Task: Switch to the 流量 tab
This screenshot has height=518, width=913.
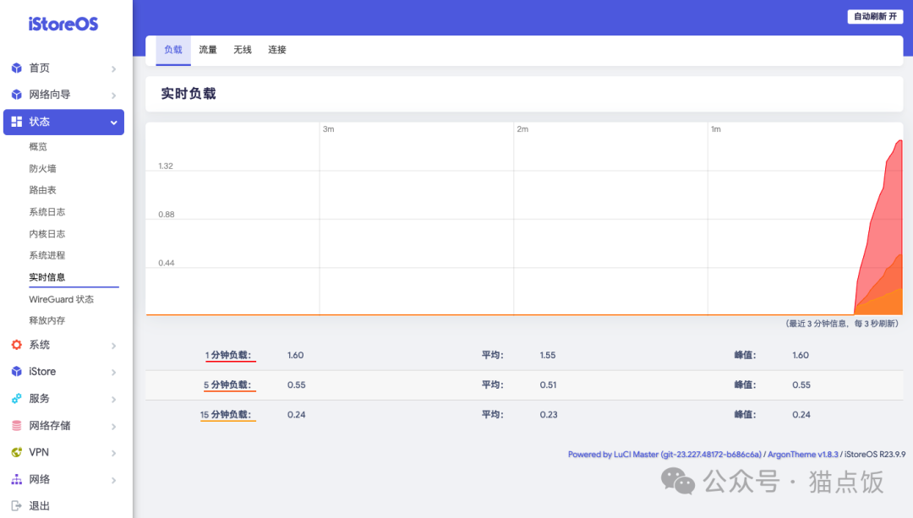Action: pyautogui.click(x=208, y=49)
